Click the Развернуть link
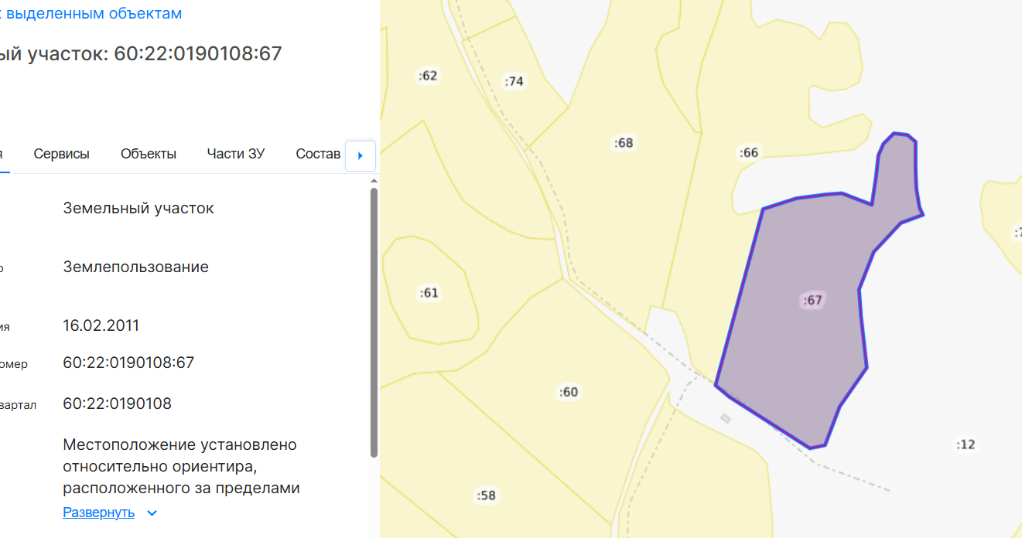The height and width of the screenshot is (538, 1022). 99,512
